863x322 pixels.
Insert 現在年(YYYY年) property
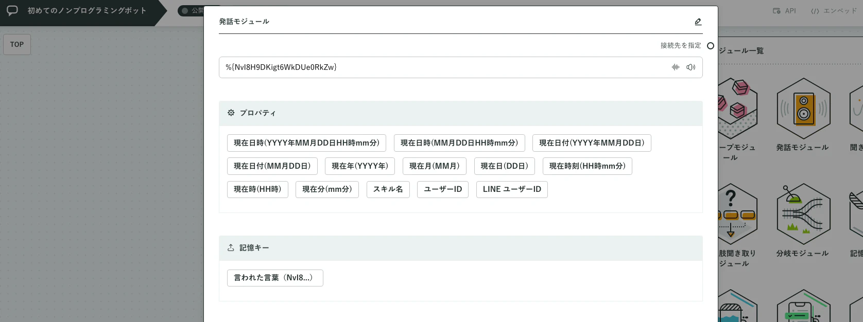pos(360,166)
